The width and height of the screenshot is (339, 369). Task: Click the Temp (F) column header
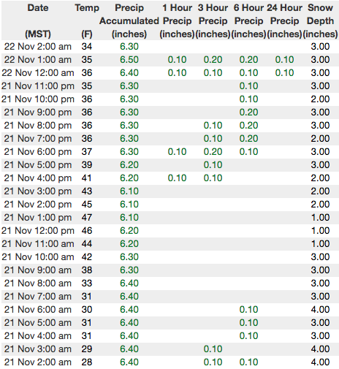point(87,20)
